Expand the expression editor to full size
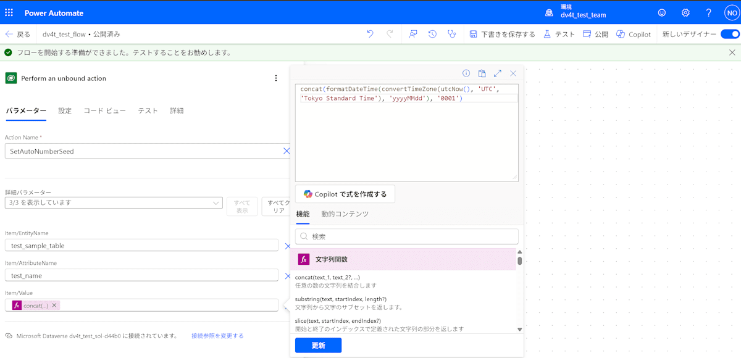 pyautogui.click(x=498, y=73)
